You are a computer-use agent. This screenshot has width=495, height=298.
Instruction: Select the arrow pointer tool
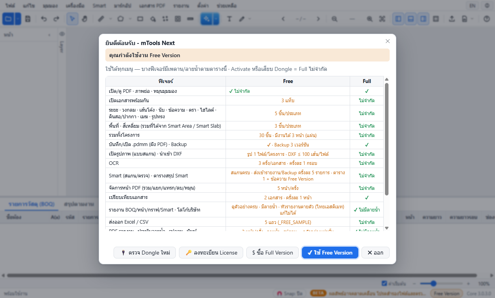click(72, 19)
